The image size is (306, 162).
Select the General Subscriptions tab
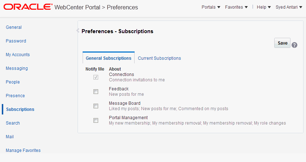pyautogui.click(x=108, y=58)
